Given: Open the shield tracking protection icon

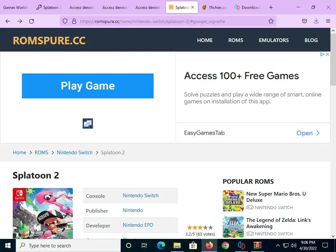Looking at the screenshot, I should point(65,21).
